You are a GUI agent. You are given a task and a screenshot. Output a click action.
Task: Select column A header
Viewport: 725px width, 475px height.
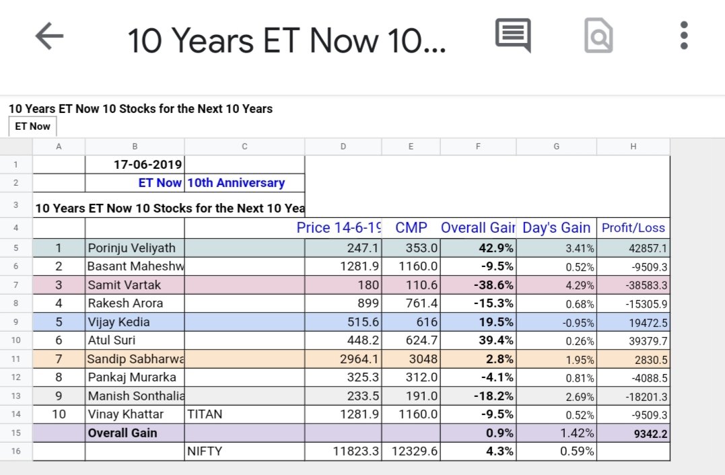pos(59,147)
